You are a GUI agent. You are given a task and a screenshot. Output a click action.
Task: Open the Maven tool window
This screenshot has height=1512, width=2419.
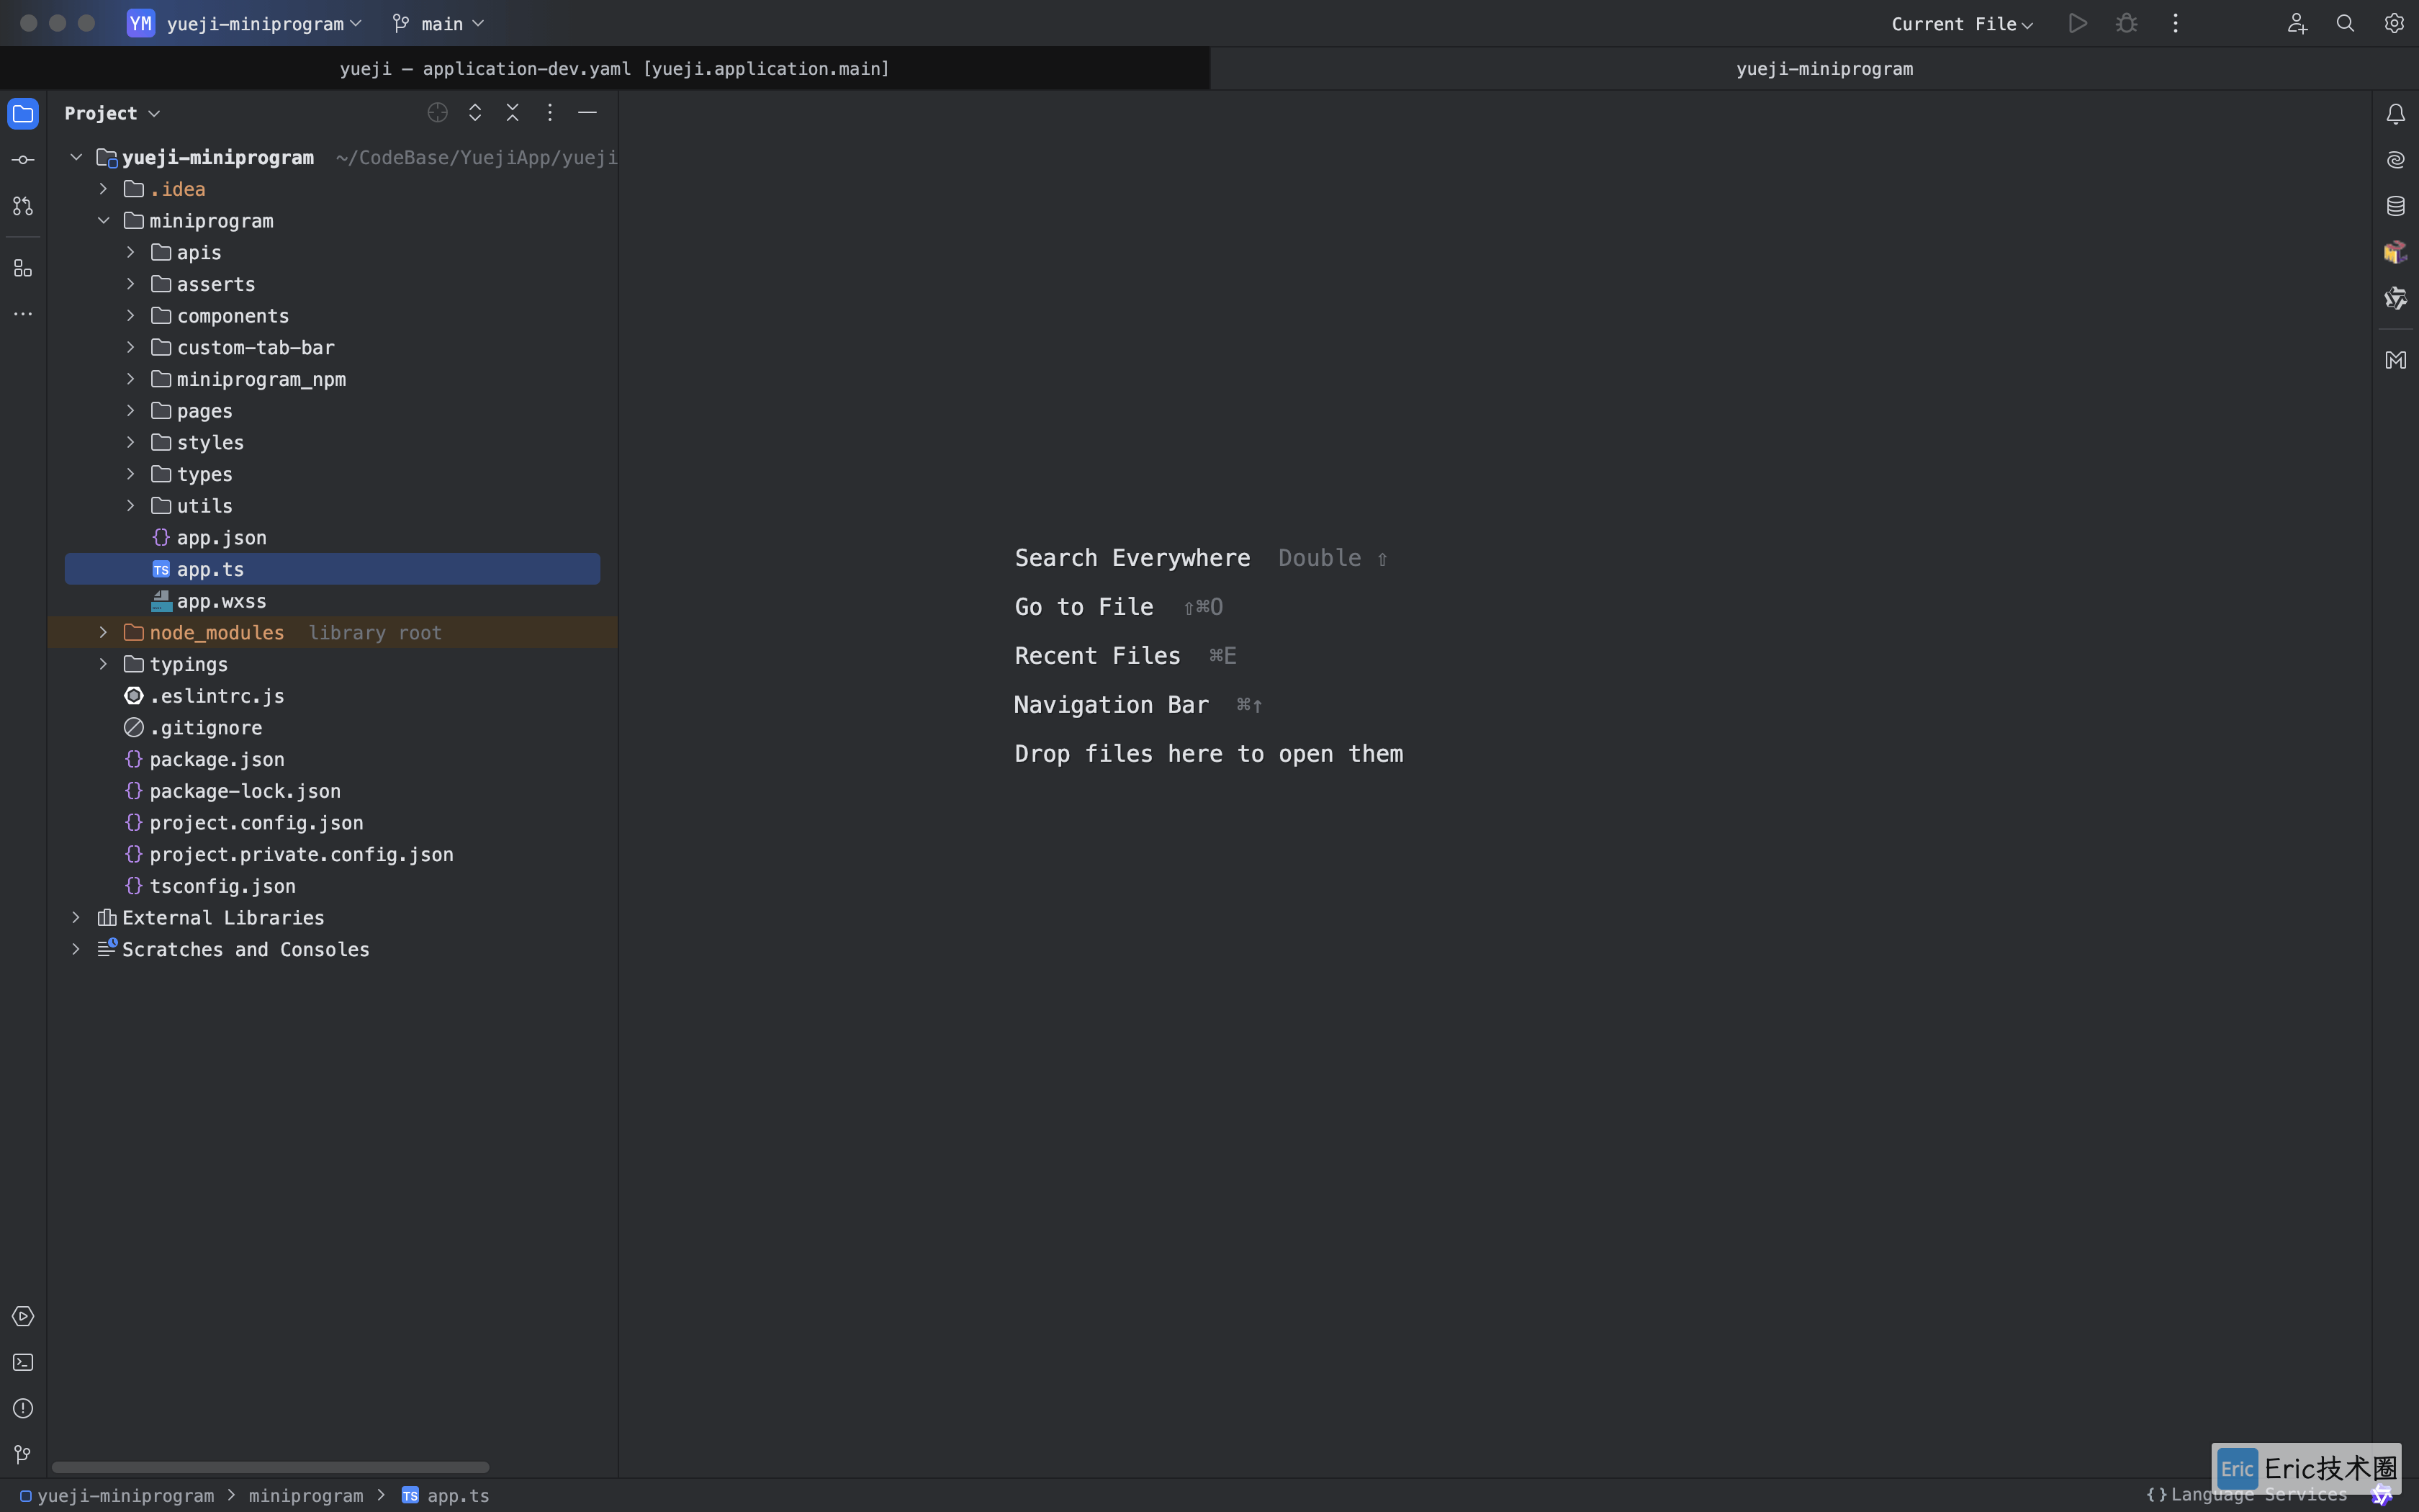pos(2396,360)
